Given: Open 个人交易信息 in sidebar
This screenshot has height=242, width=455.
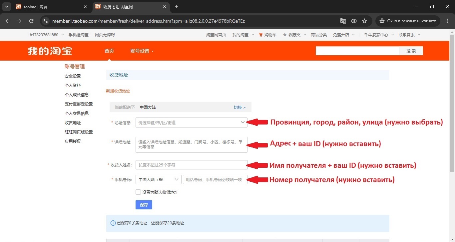Looking at the screenshot, I should tap(77, 113).
